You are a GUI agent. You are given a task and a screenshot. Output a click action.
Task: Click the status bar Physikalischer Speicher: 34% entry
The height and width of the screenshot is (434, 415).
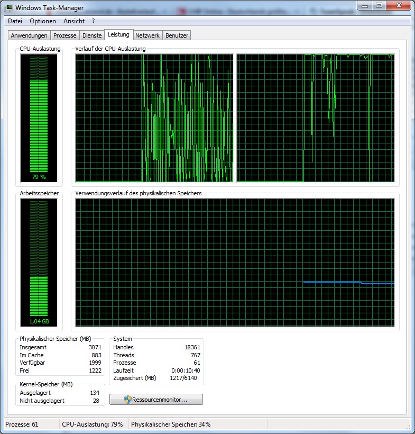[x=171, y=424]
